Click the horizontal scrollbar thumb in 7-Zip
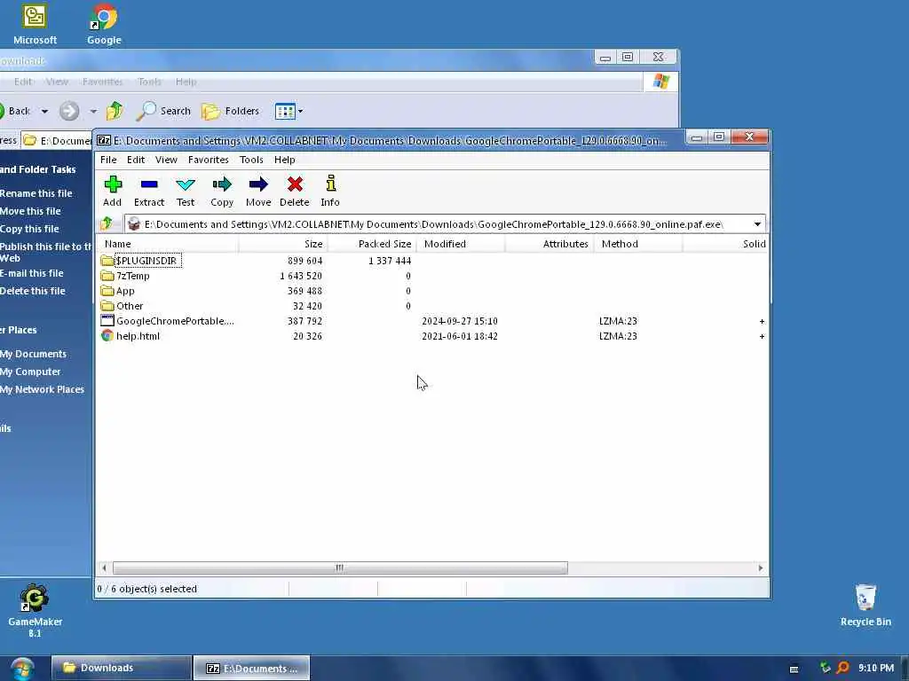Screen dimensions: 909x681 (x=340, y=568)
